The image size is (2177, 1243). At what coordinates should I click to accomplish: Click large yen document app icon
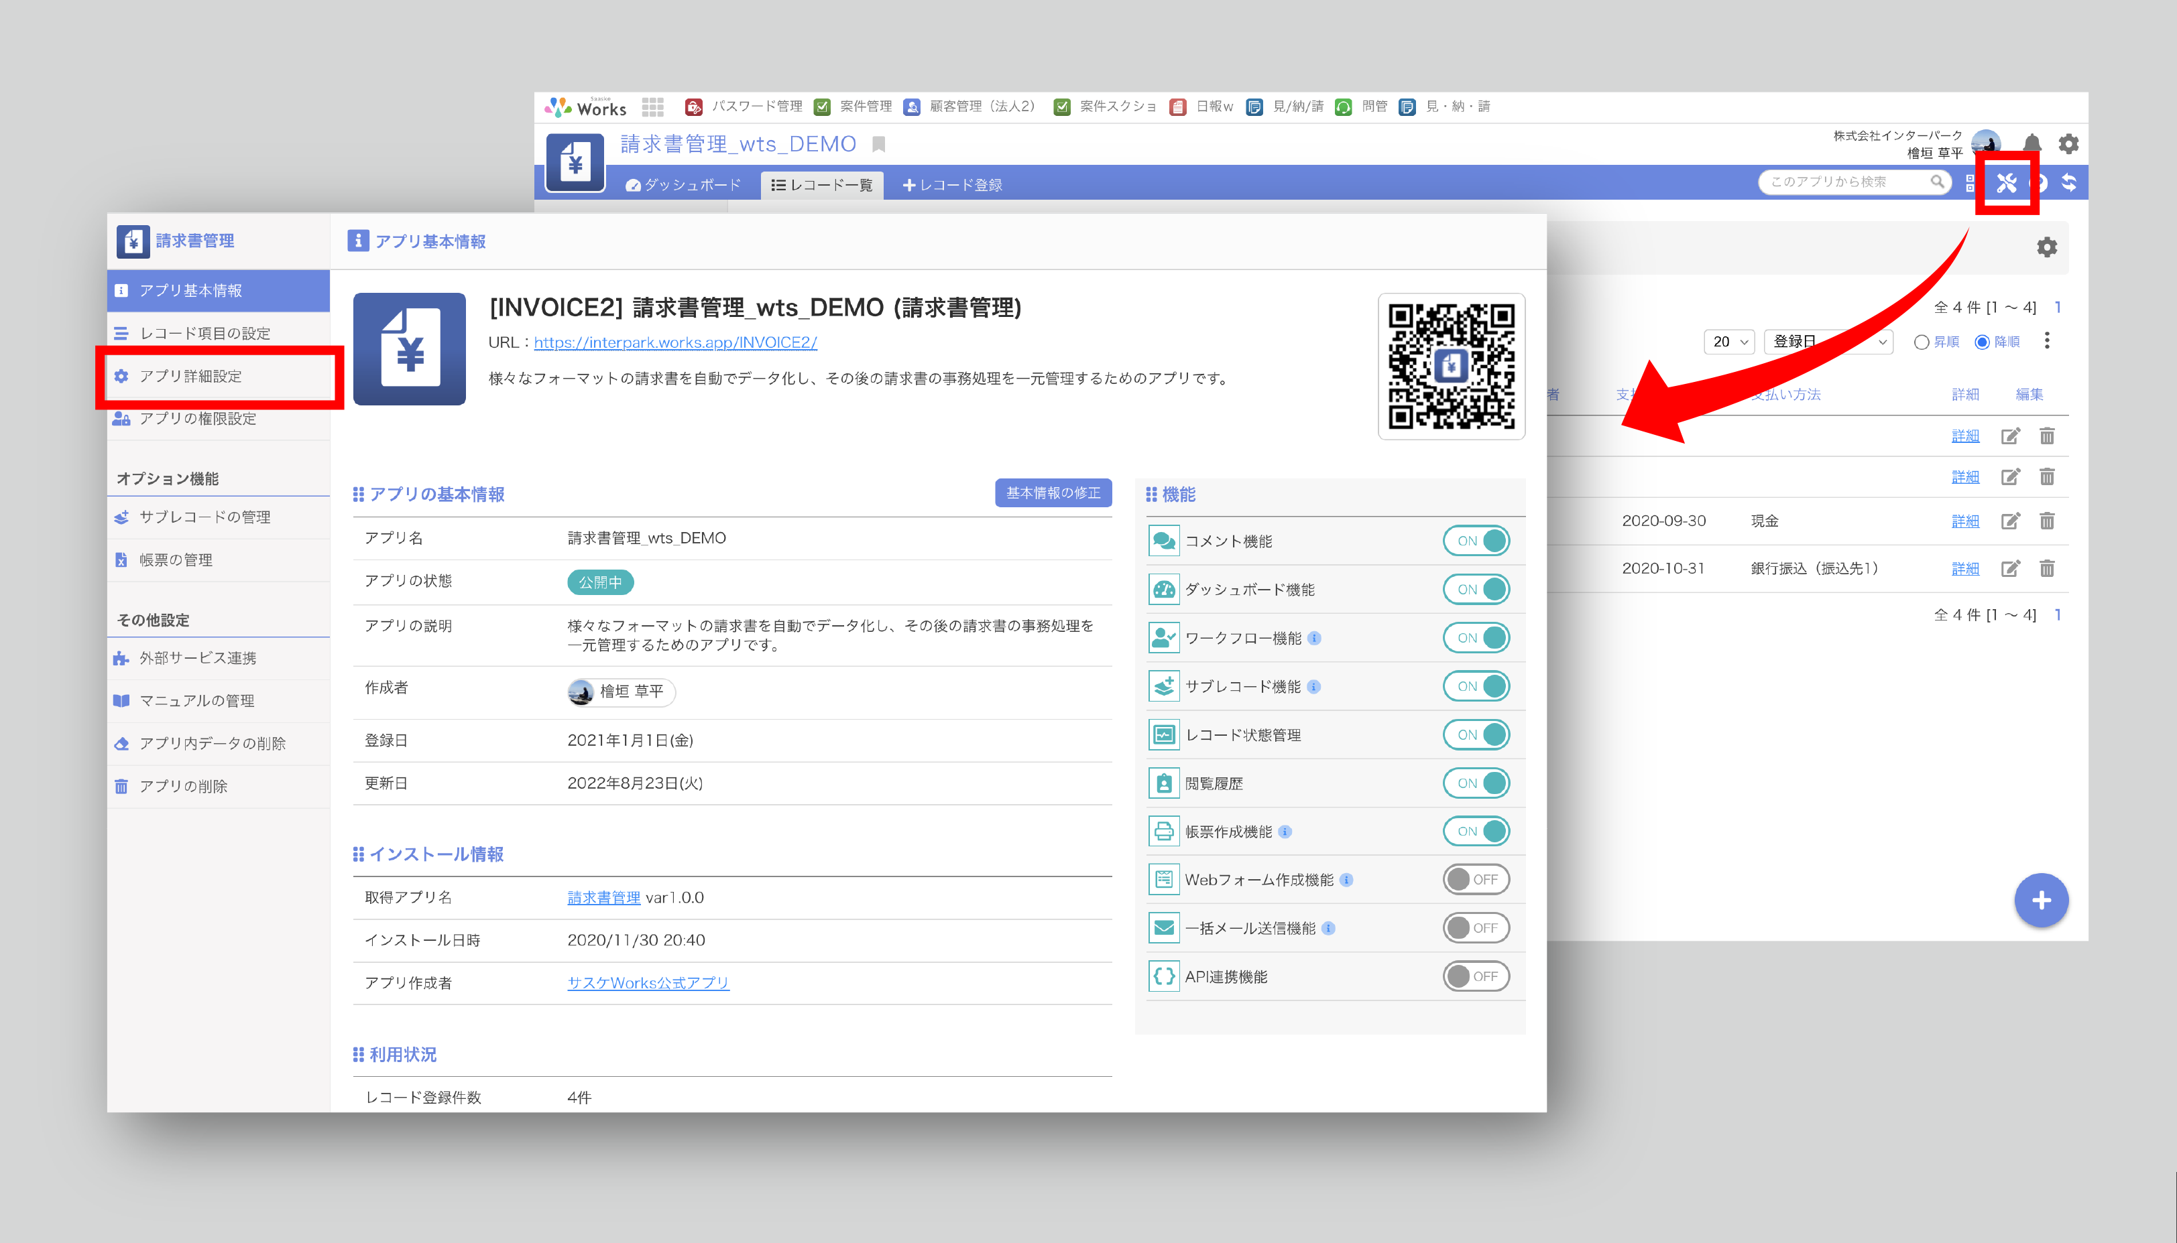click(409, 348)
